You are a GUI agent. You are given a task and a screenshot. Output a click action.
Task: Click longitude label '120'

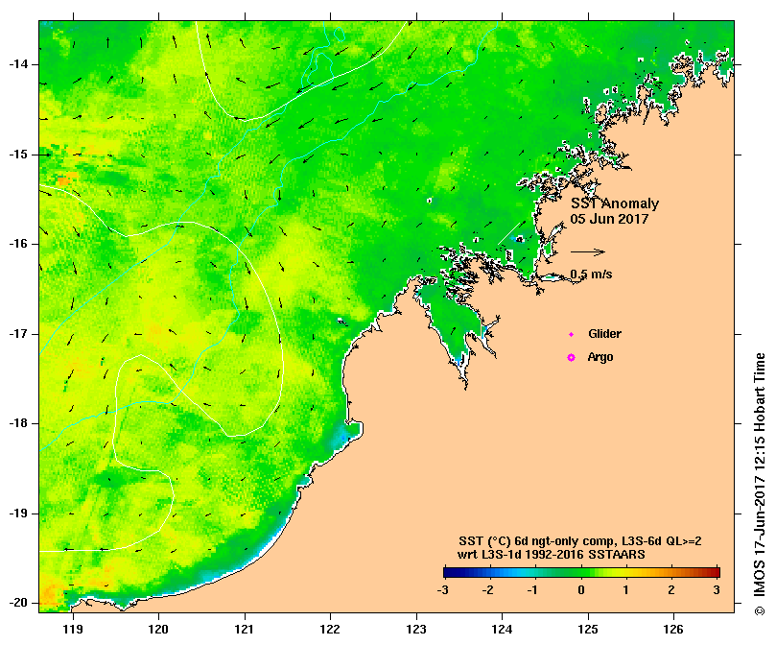(x=159, y=629)
